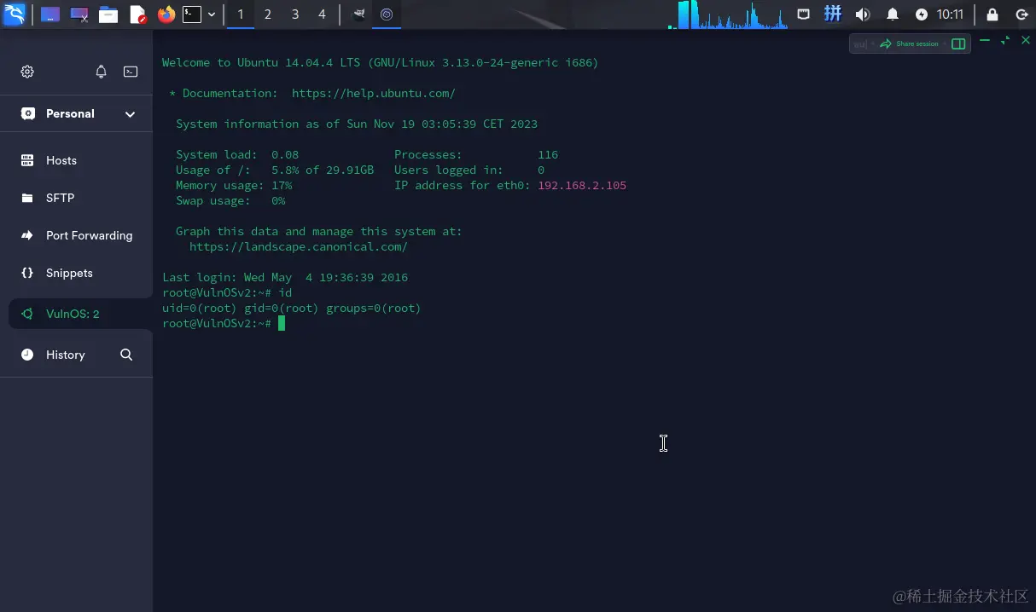Image resolution: width=1036 pixels, height=612 pixels.
Task: Switch to workspace 3
Action: 295,14
